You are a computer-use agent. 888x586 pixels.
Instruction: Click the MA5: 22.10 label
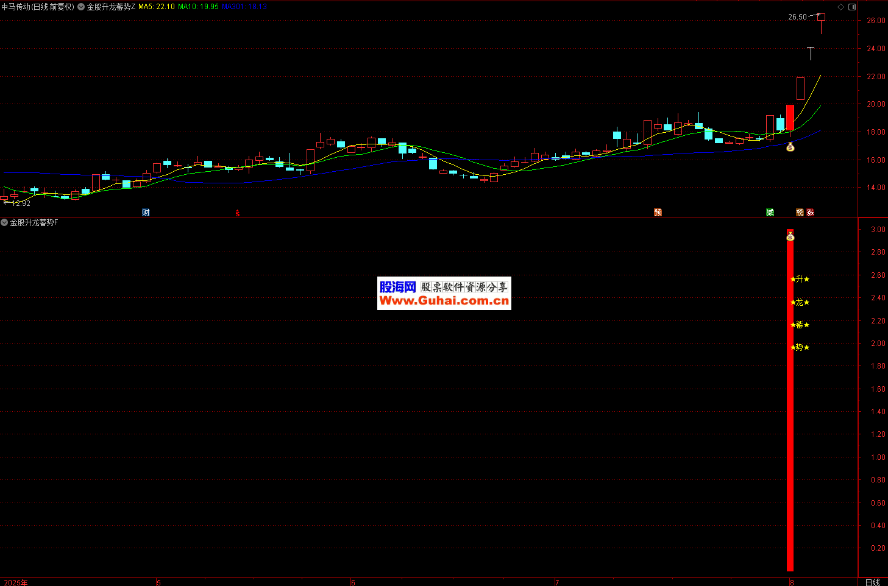(x=157, y=7)
